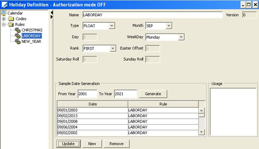Expand the Codes tree node

click(x=4, y=19)
